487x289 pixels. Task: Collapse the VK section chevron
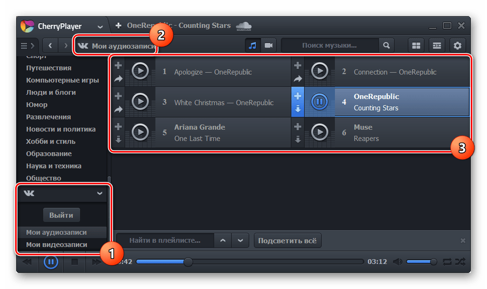pyautogui.click(x=100, y=193)
